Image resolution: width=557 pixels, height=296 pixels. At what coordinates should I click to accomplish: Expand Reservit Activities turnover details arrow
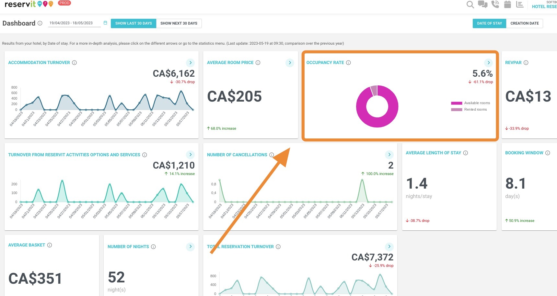pyautogui.click(x=191, y=155)
